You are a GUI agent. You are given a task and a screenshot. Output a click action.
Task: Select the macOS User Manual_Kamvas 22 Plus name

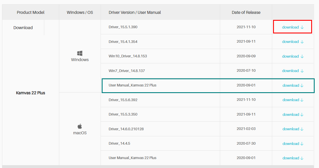132,158
